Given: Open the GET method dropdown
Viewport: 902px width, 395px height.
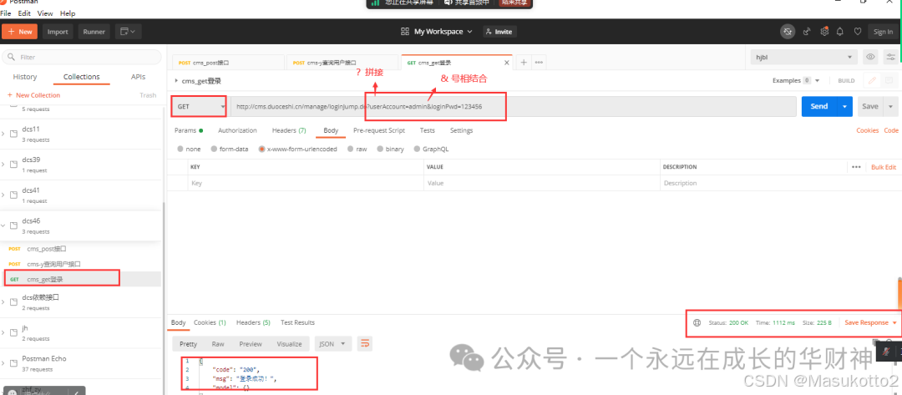Looking at the screenshot, I should (199, 106).
